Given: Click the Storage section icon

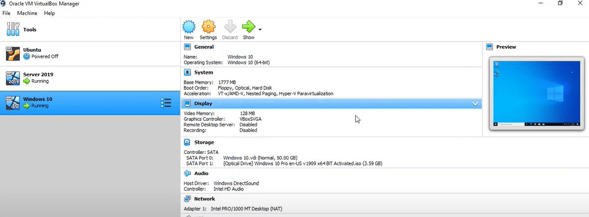Looking at the screenshot, I should coord(188,142).
